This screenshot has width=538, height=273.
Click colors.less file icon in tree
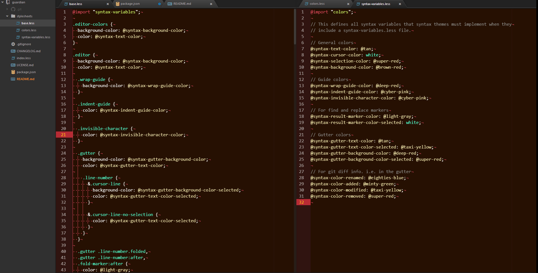click(x=18, y=30)
